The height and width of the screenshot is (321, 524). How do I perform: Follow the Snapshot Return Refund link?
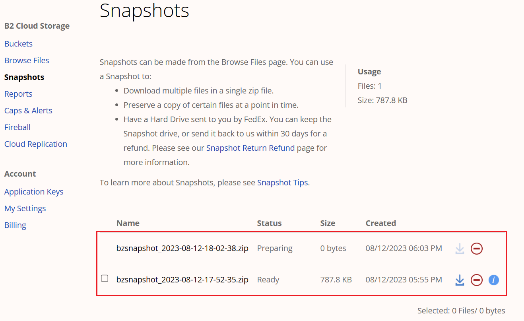[250, 148]
